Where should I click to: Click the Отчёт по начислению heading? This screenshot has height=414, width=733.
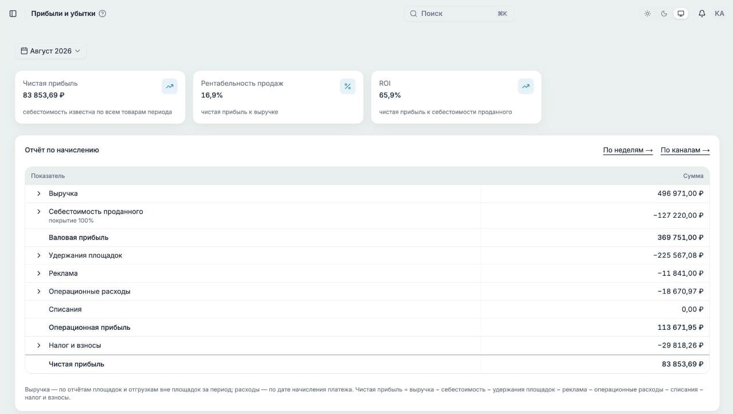point(62,150)
